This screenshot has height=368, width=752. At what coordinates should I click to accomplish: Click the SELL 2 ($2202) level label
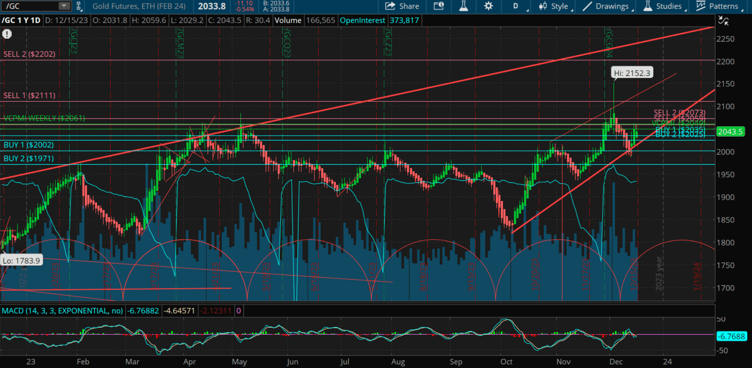[29, 54]
